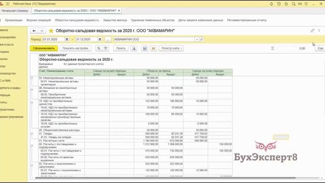This screenshot has width=325, height=183.
Task: Click the horizontal scrollbar under report
Action: (166, 178)
